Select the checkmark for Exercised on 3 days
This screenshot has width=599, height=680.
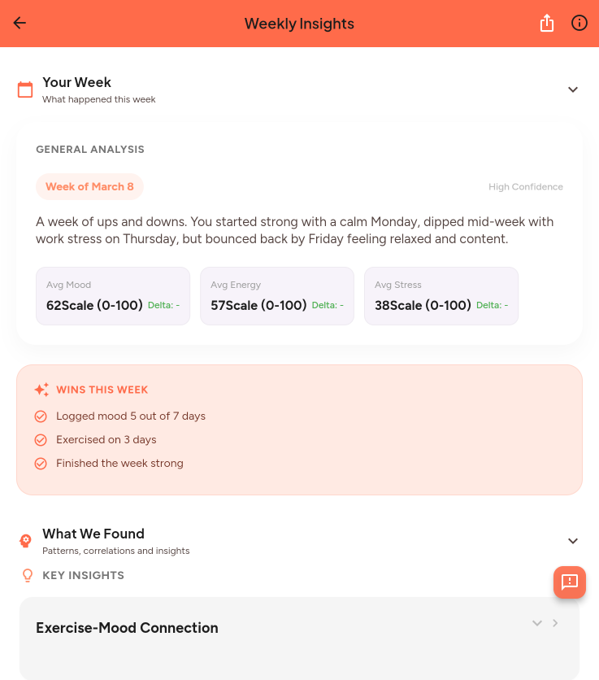pos(41,439)
